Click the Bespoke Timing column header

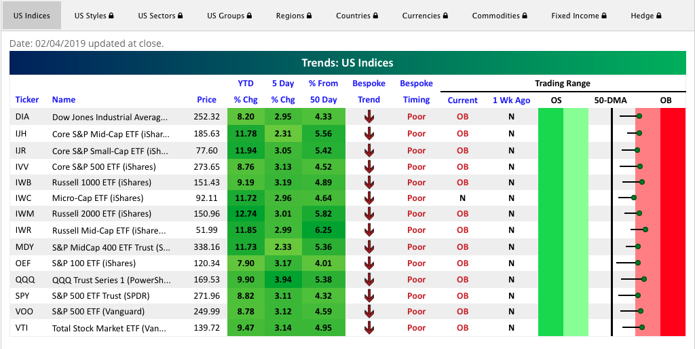(x=416, y=92)
